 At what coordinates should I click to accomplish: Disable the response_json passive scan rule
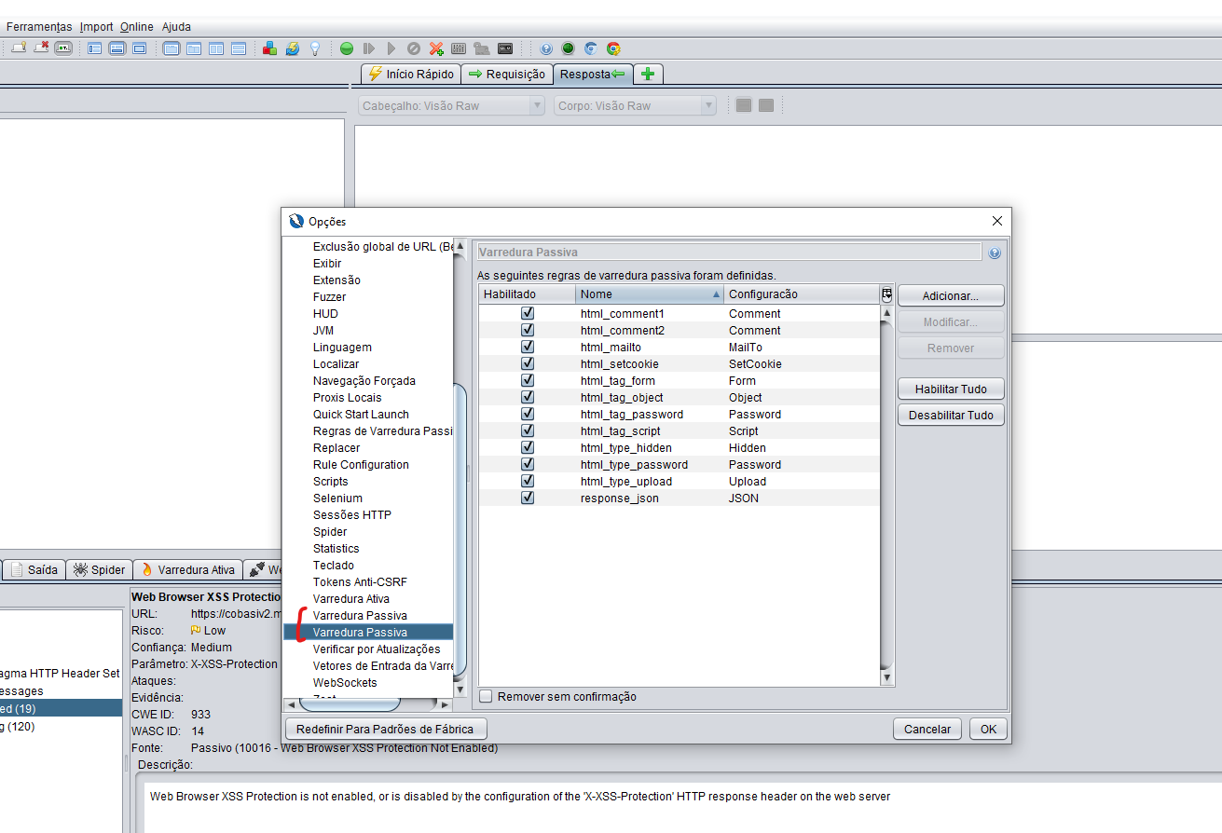tap(528, 498)
